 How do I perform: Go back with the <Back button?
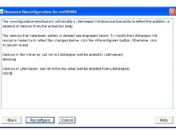11,120
